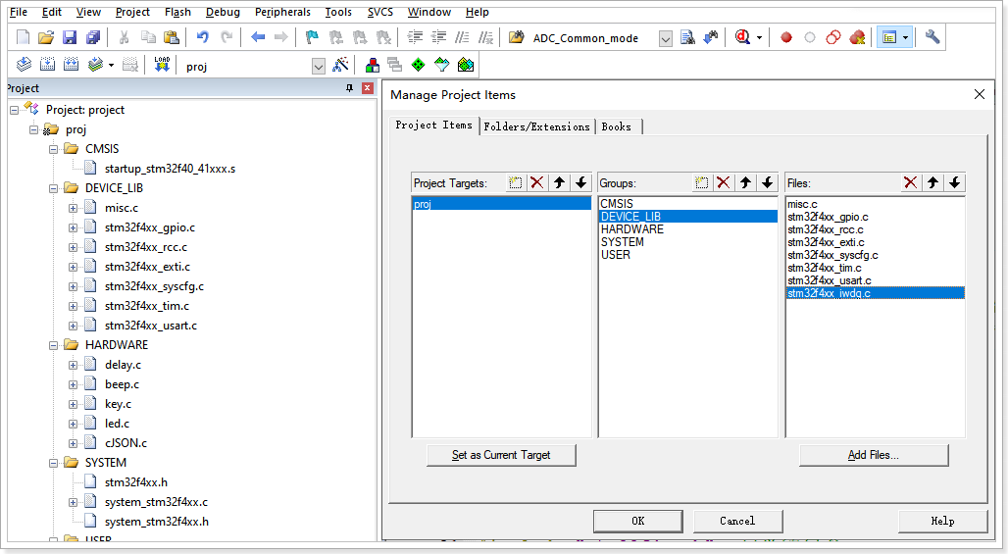Collapse the DEVICE_LIB folder in tree
The width and height of the screenshot is (1008, 554).
tap(53, 188)
